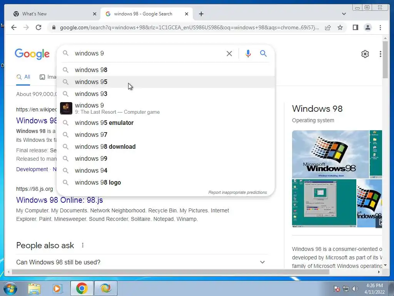394x296 pixels.
Task: Choose suggestion windows 95
Action: [x=166, y=82]
